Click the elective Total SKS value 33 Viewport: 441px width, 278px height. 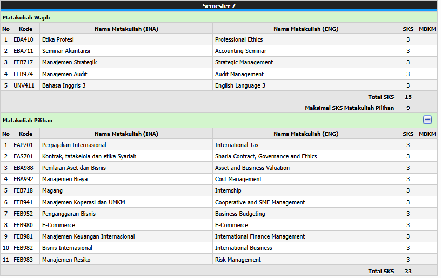click(x=408, y=271)
